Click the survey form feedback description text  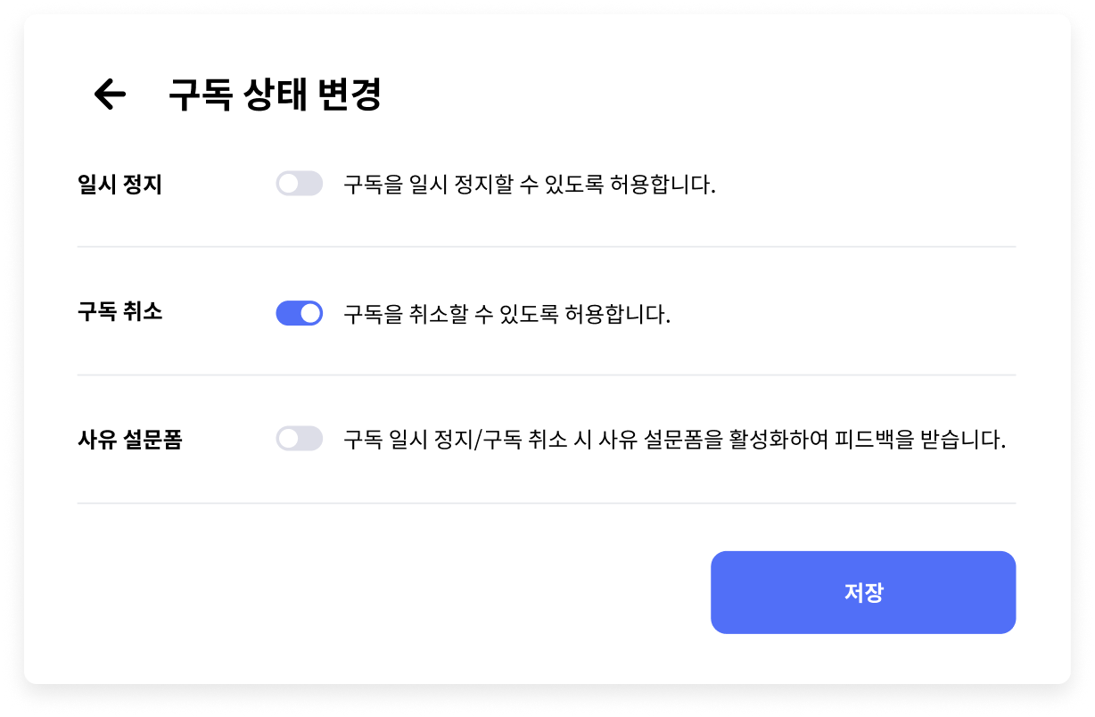coord(675,441)
